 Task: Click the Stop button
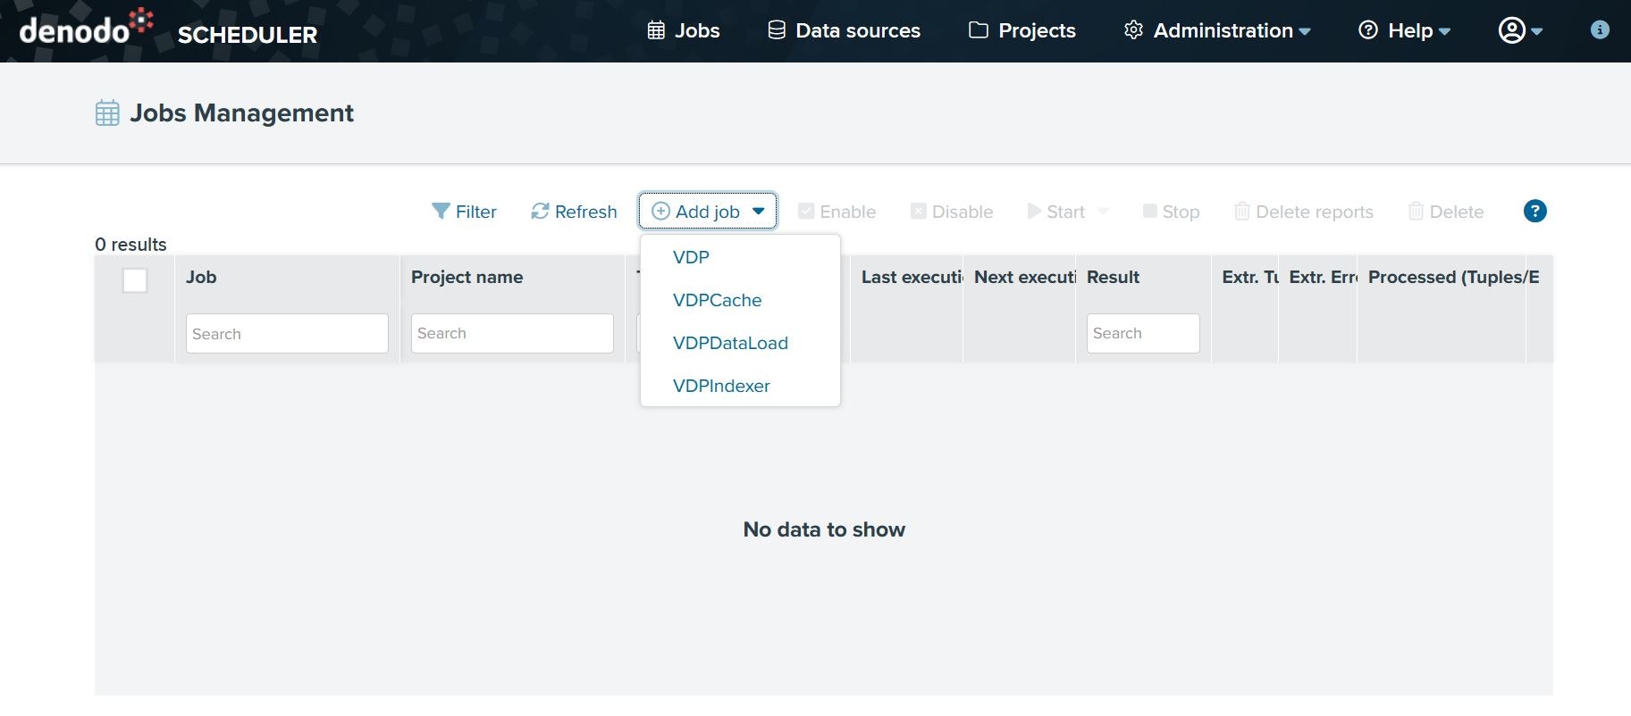point(1171,212)
